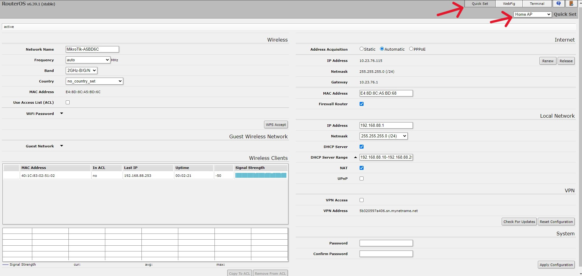
Task: Click the Network Name input field
Action: [x=92, y=49]
